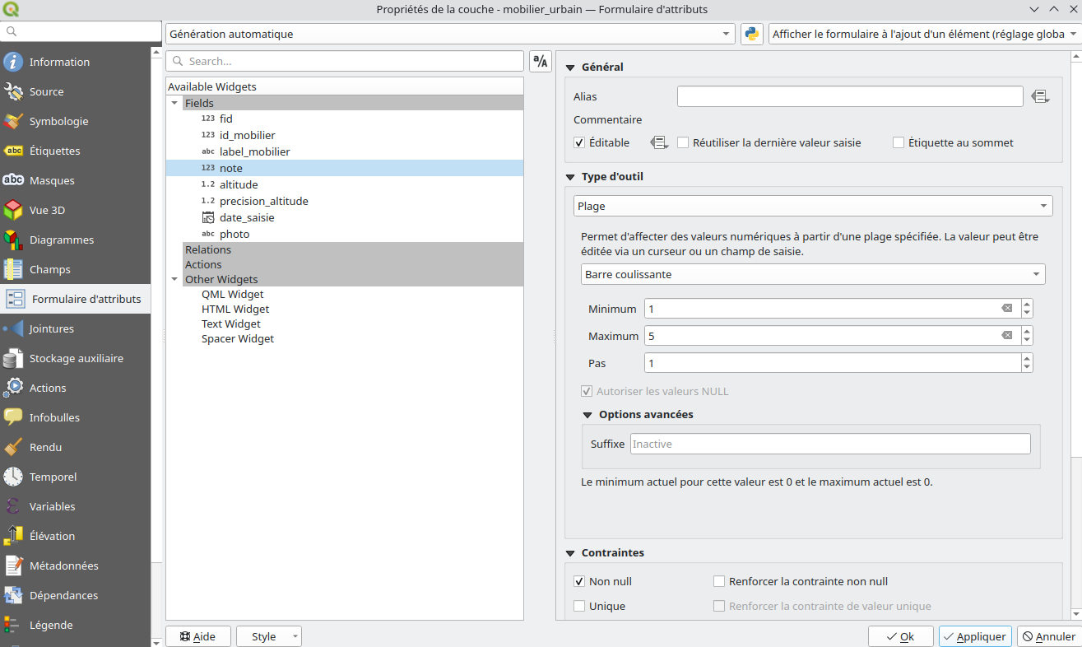
Task: Click the Infobulles speech bubble icon
Action: pos(13,417)
